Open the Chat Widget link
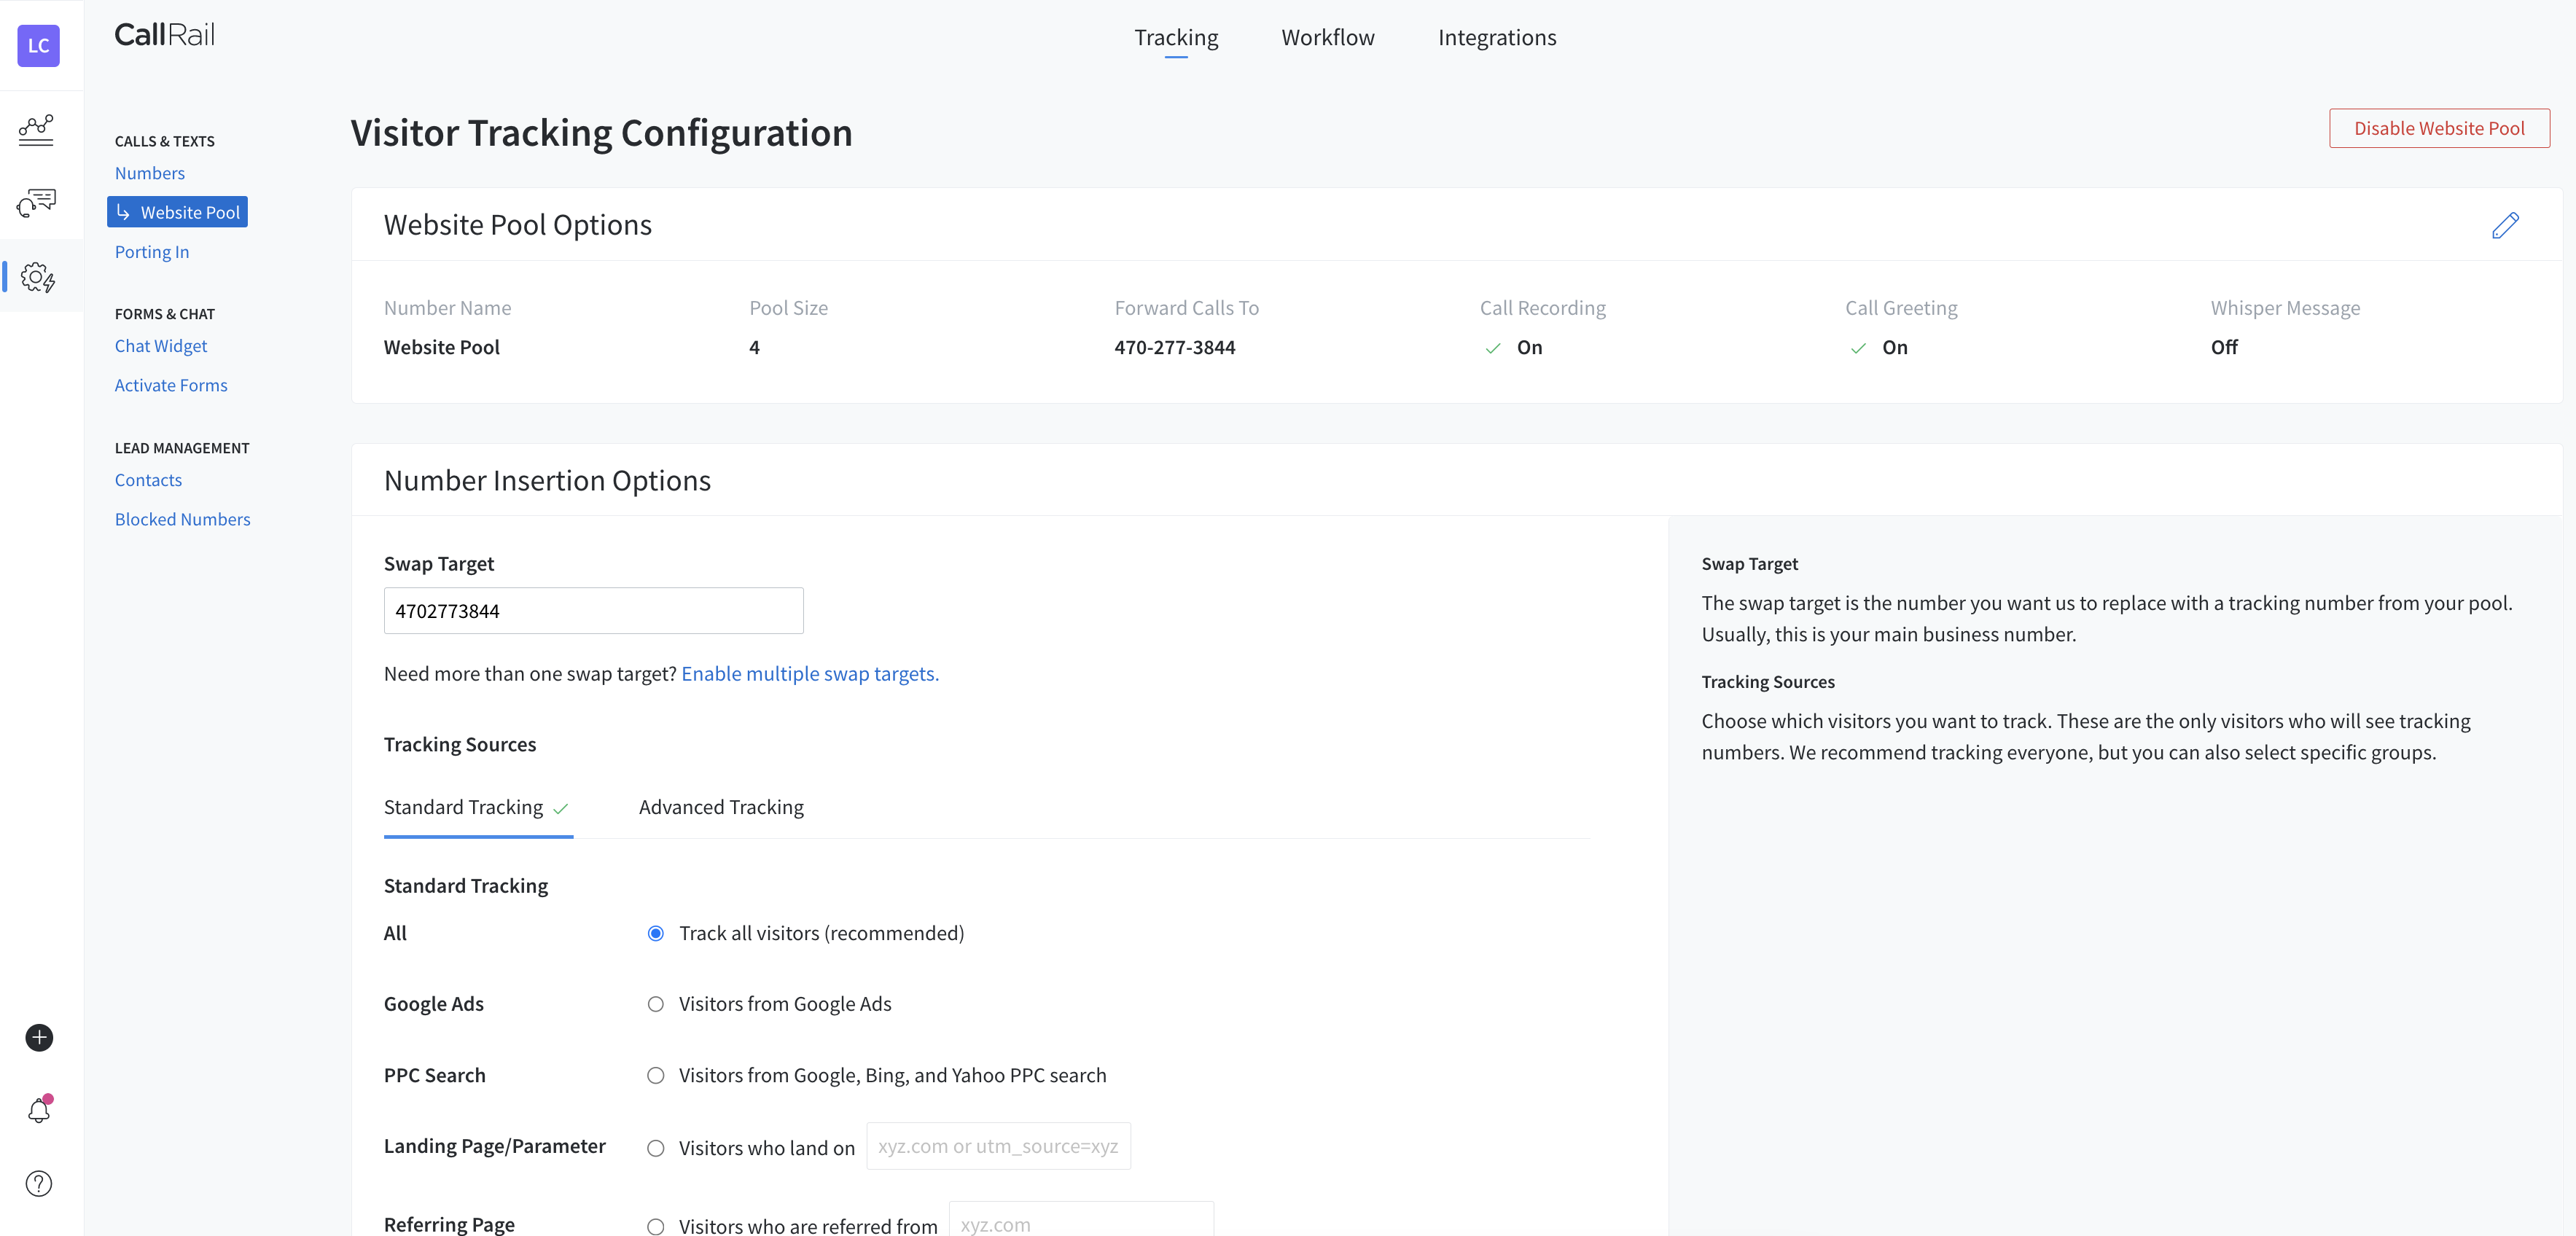Image resolution: width=2576 pixels, height=1236 pixels. tap(161, 346)
